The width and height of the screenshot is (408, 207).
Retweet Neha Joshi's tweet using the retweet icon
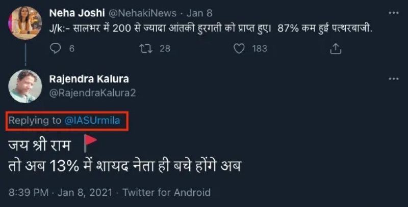coord(145,48)
